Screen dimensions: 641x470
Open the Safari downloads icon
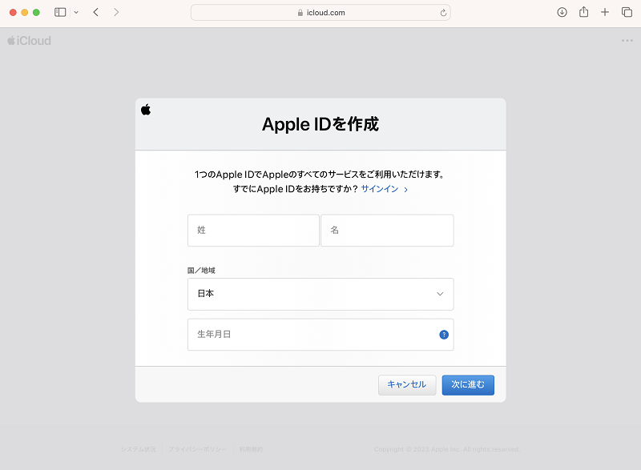click(562, 12)
